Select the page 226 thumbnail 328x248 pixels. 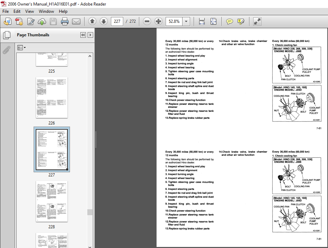click(x=52, y=98)
